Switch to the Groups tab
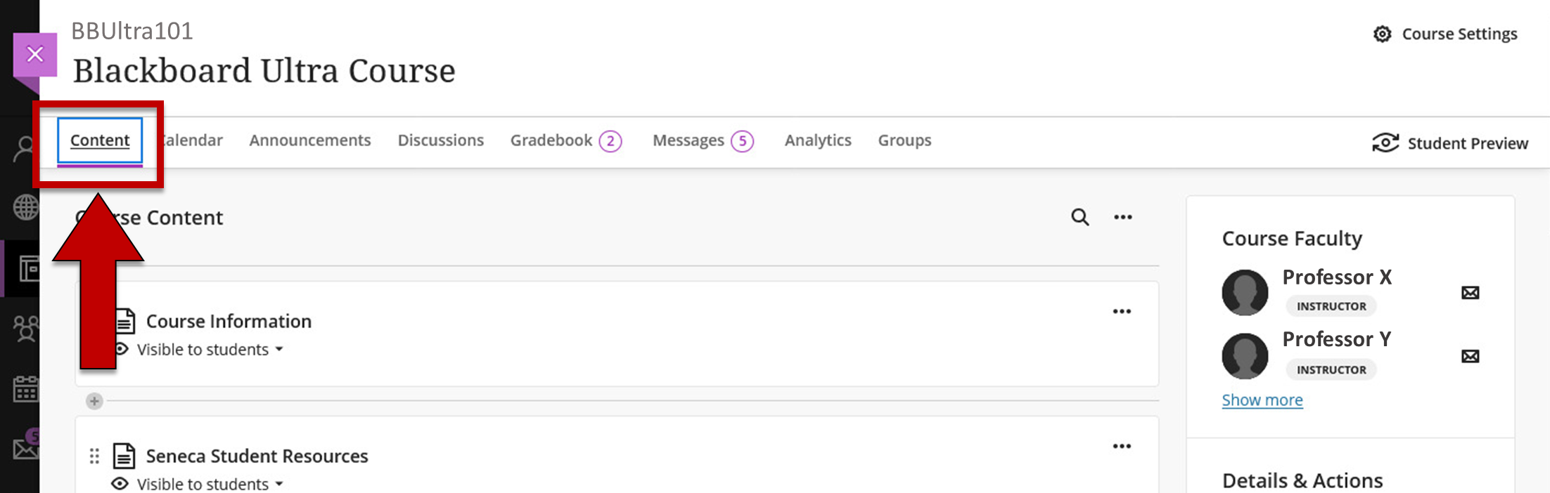1550x493 pixels. coord(904,140)
